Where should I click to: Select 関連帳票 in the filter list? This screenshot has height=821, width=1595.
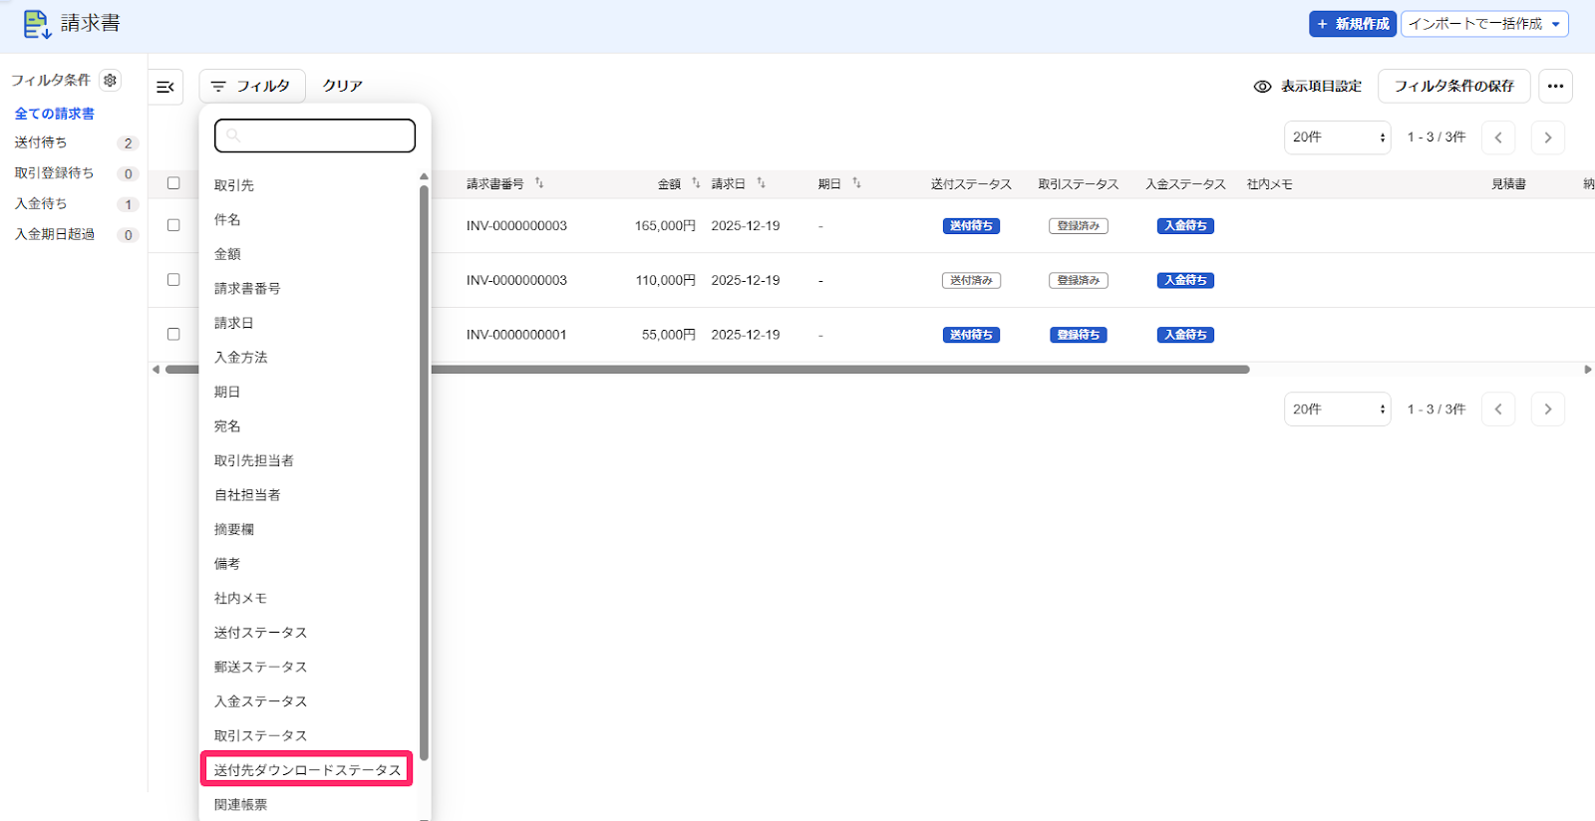240,805
